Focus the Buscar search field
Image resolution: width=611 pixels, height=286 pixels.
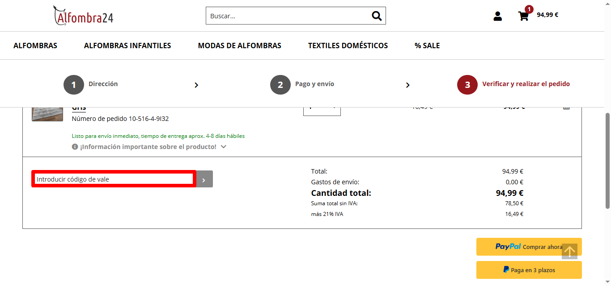coord(289,16)
